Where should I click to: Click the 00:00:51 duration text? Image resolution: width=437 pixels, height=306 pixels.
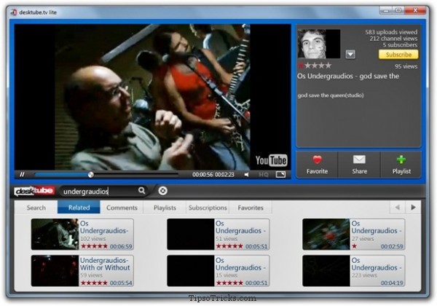(256, 283)
